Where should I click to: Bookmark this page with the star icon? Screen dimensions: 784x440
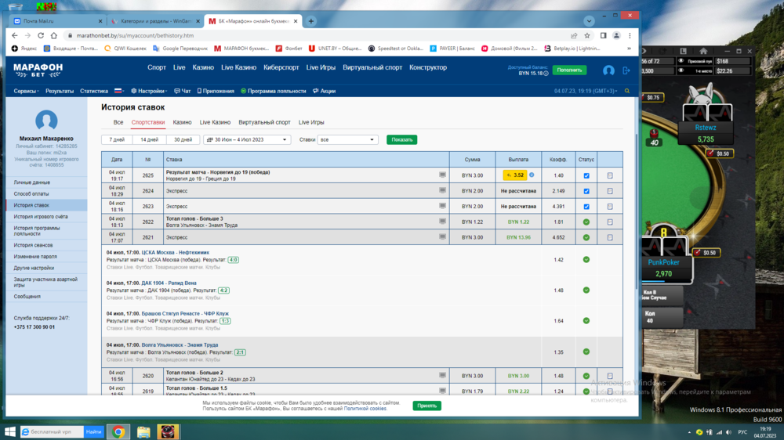(x=588, y=35)
